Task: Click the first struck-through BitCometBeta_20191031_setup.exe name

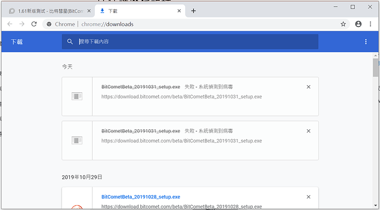Action: (x=141, y=87)
